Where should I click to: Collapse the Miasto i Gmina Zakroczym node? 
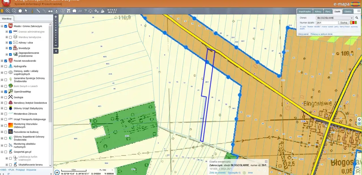pyautogui.click(x=2, y=26)
